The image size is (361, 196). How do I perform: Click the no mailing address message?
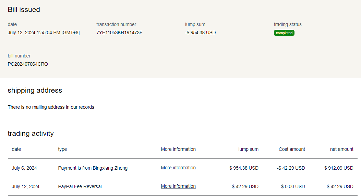pyautogui.click(x=51, y=107)
